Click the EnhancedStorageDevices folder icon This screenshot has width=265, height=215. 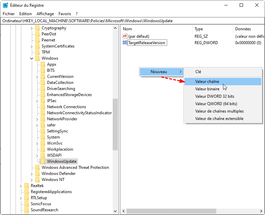click(x=43, y=95)
